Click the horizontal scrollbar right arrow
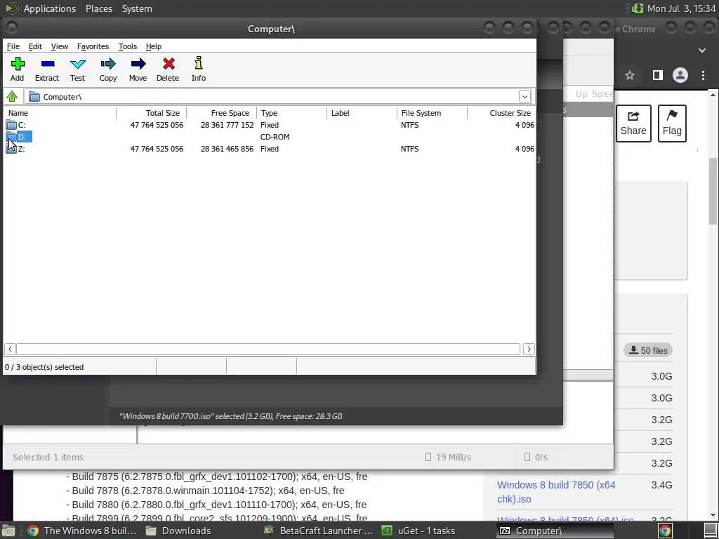The image size is (719, 539). 529,350
